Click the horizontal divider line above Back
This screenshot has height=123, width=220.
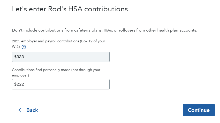(x=113, y=100)
